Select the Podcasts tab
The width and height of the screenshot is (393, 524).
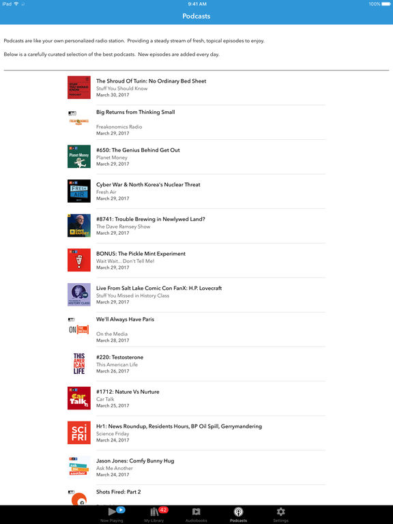pos(238,514)
